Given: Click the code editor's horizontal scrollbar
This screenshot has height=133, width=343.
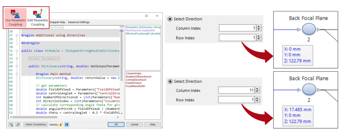Looking at the screenshot, I should 65,117.
